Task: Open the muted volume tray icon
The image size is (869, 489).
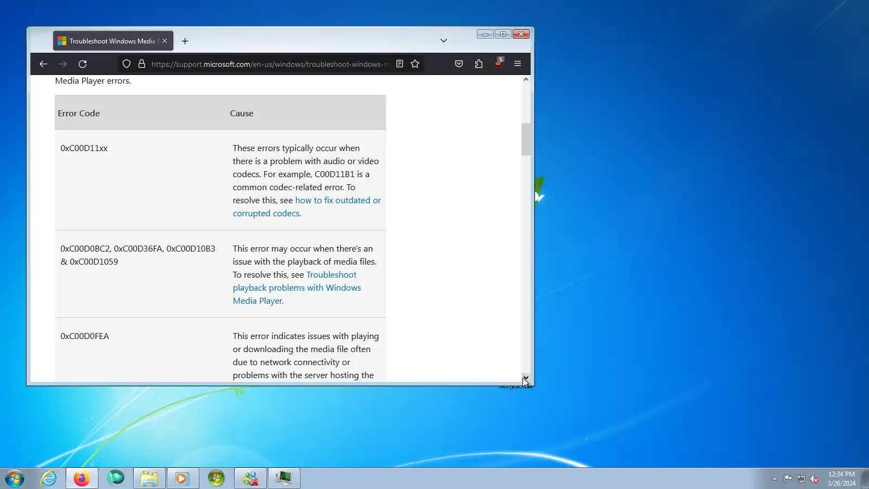Action: 814,479
